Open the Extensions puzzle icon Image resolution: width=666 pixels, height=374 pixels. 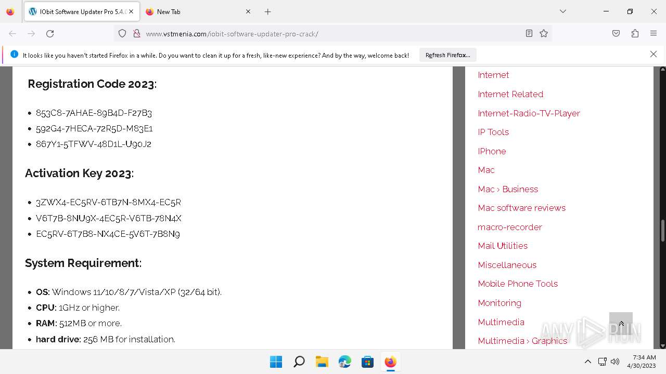tap(635, 33)
